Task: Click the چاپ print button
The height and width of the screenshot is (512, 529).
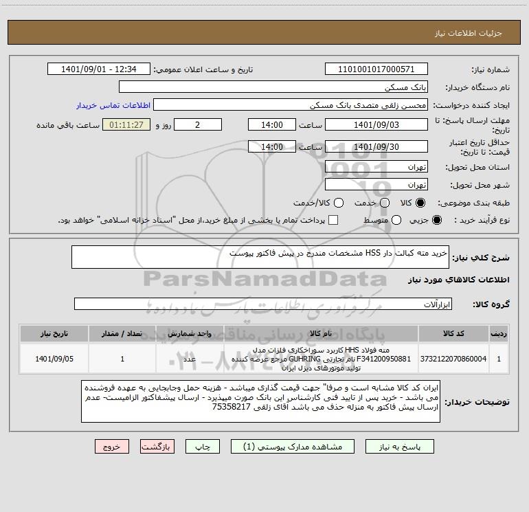Action: 203,447
